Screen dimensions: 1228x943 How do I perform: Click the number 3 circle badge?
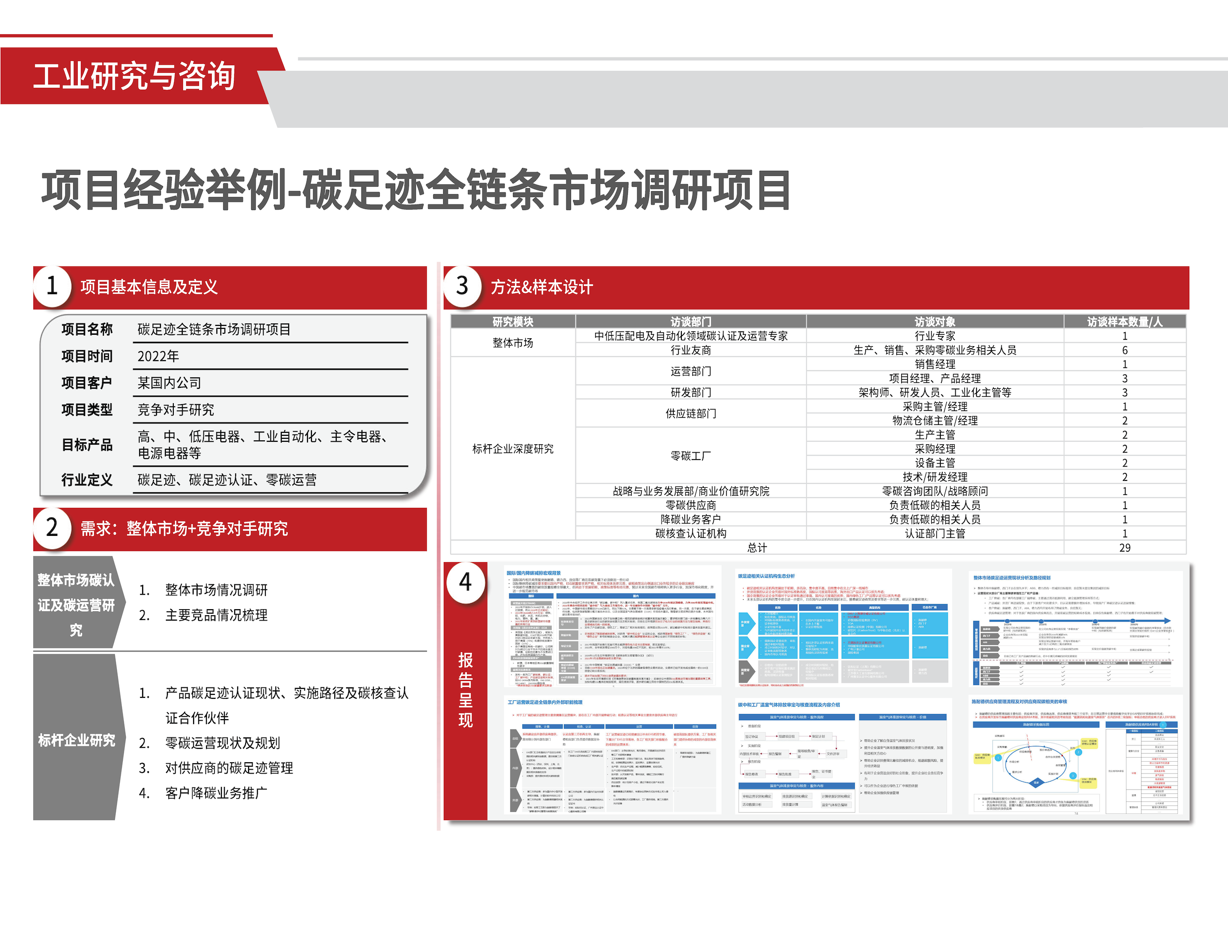462,287
